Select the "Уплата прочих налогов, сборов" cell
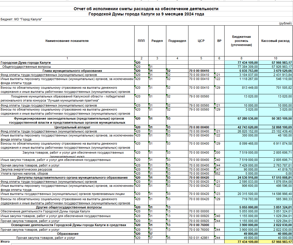This screenshot has width=293, height=245. 25,173
